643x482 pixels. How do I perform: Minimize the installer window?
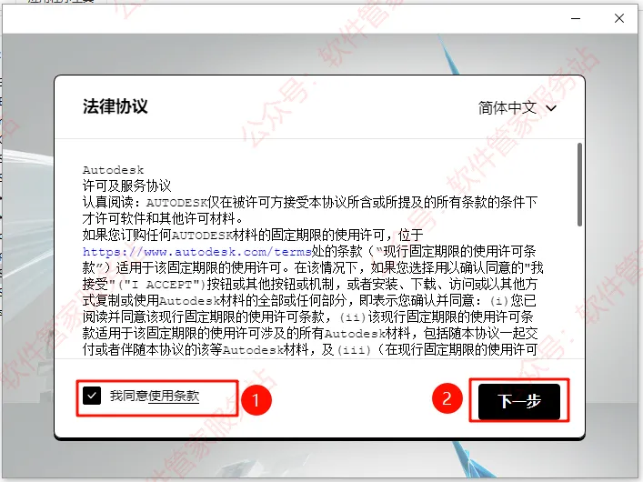tap(576, 18)
